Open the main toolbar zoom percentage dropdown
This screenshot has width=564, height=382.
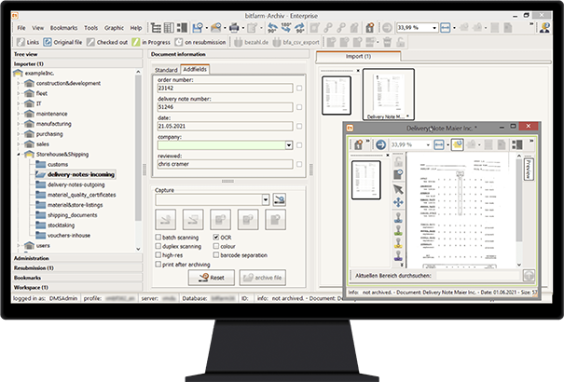click(x=434, y=28)
